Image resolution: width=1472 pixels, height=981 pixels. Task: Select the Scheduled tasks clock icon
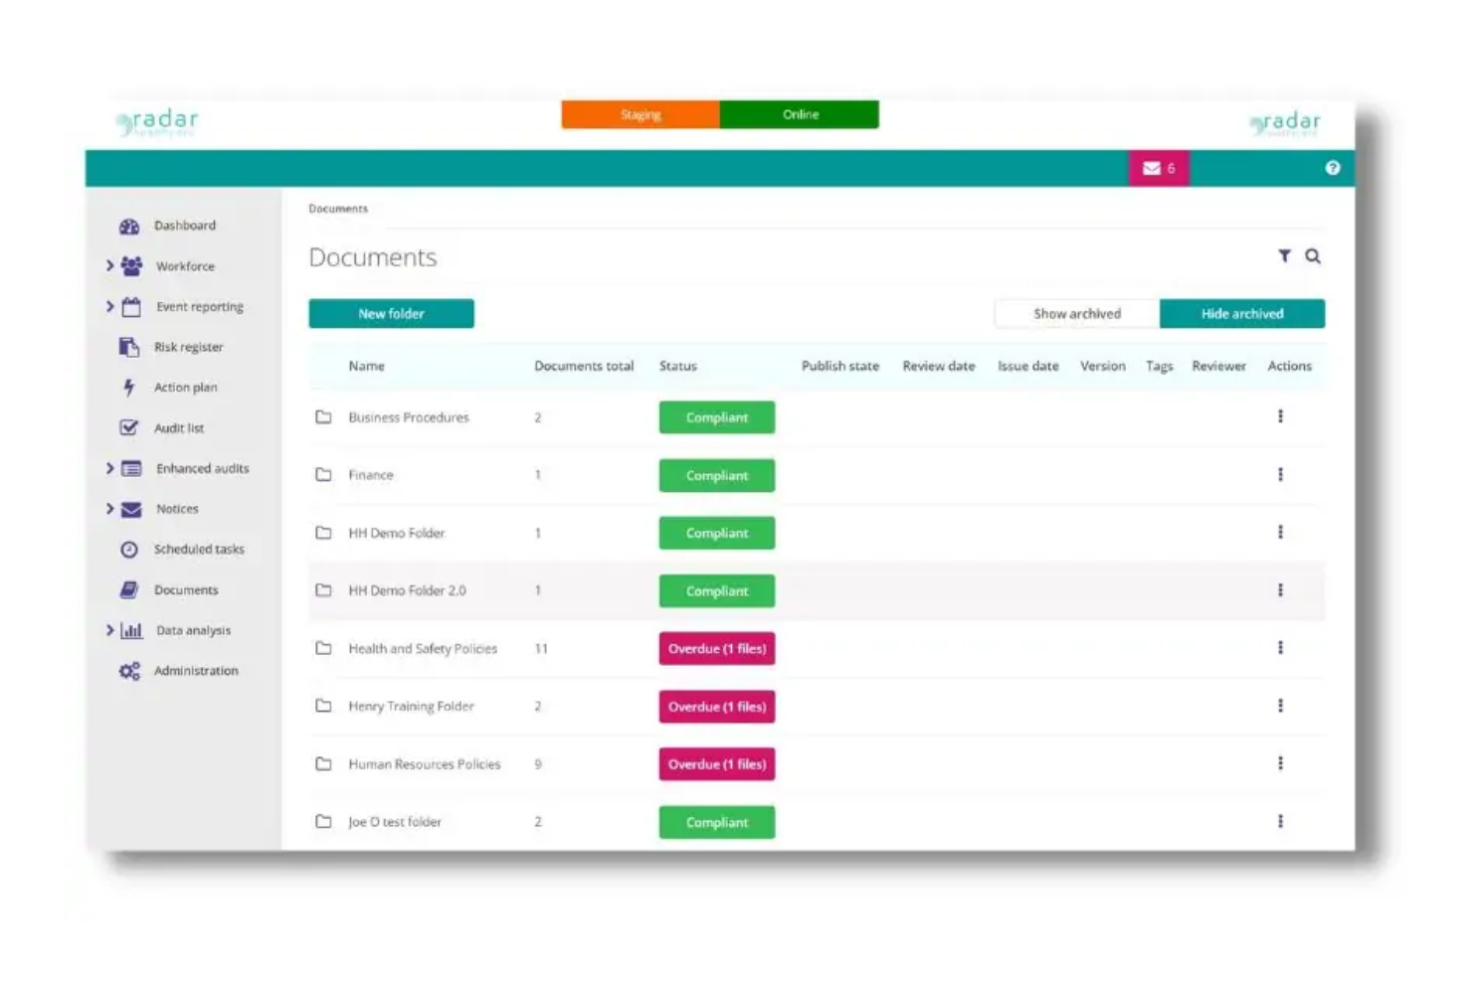[x=128, y=549]
